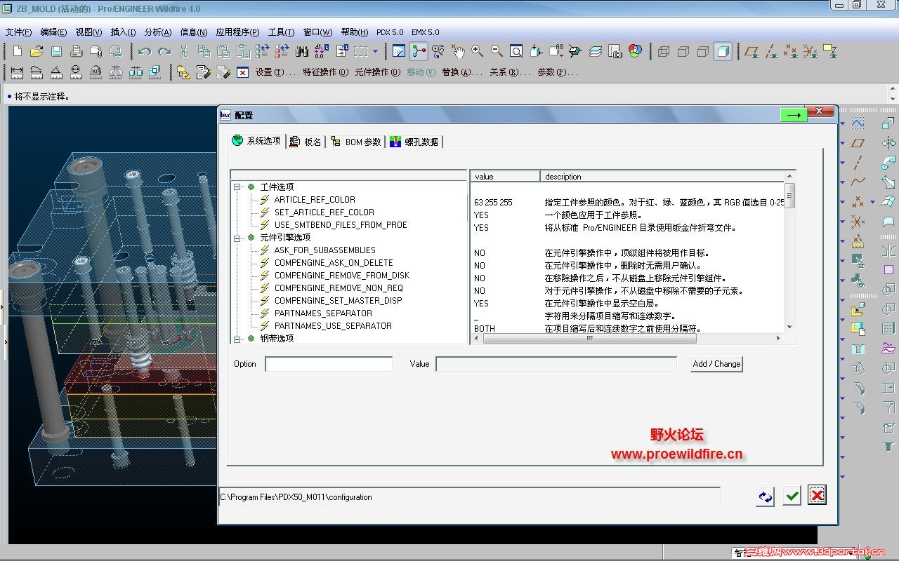The width and height of the screenshot is (899, 561).
Task: Select the Mirror tool in right toolbar
Action: [x=889, y=250]
